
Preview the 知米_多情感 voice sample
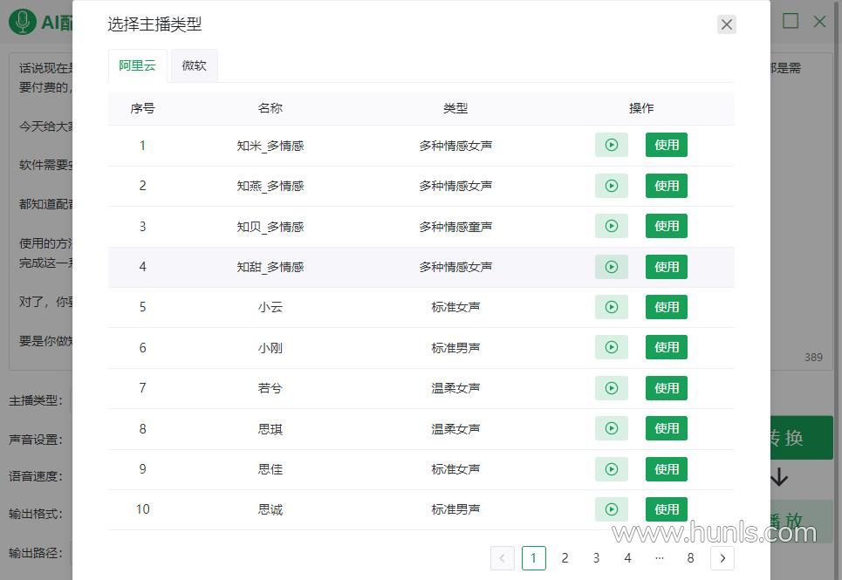pos(611,145)
